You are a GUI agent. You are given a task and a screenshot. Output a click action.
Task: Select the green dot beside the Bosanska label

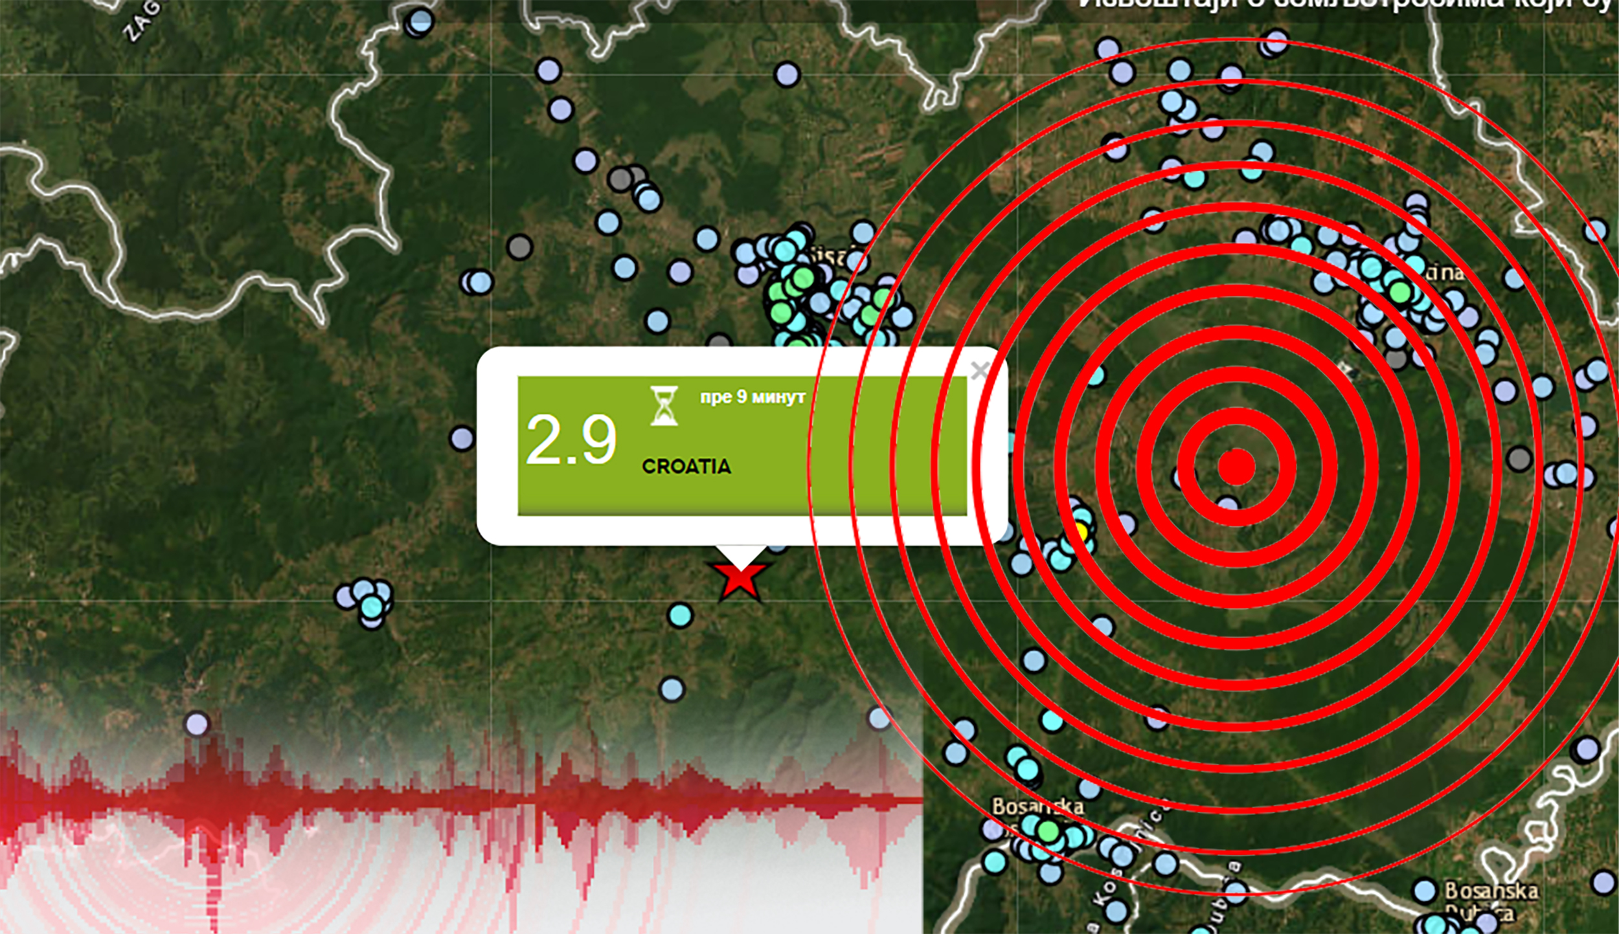tap(1048, 830)
